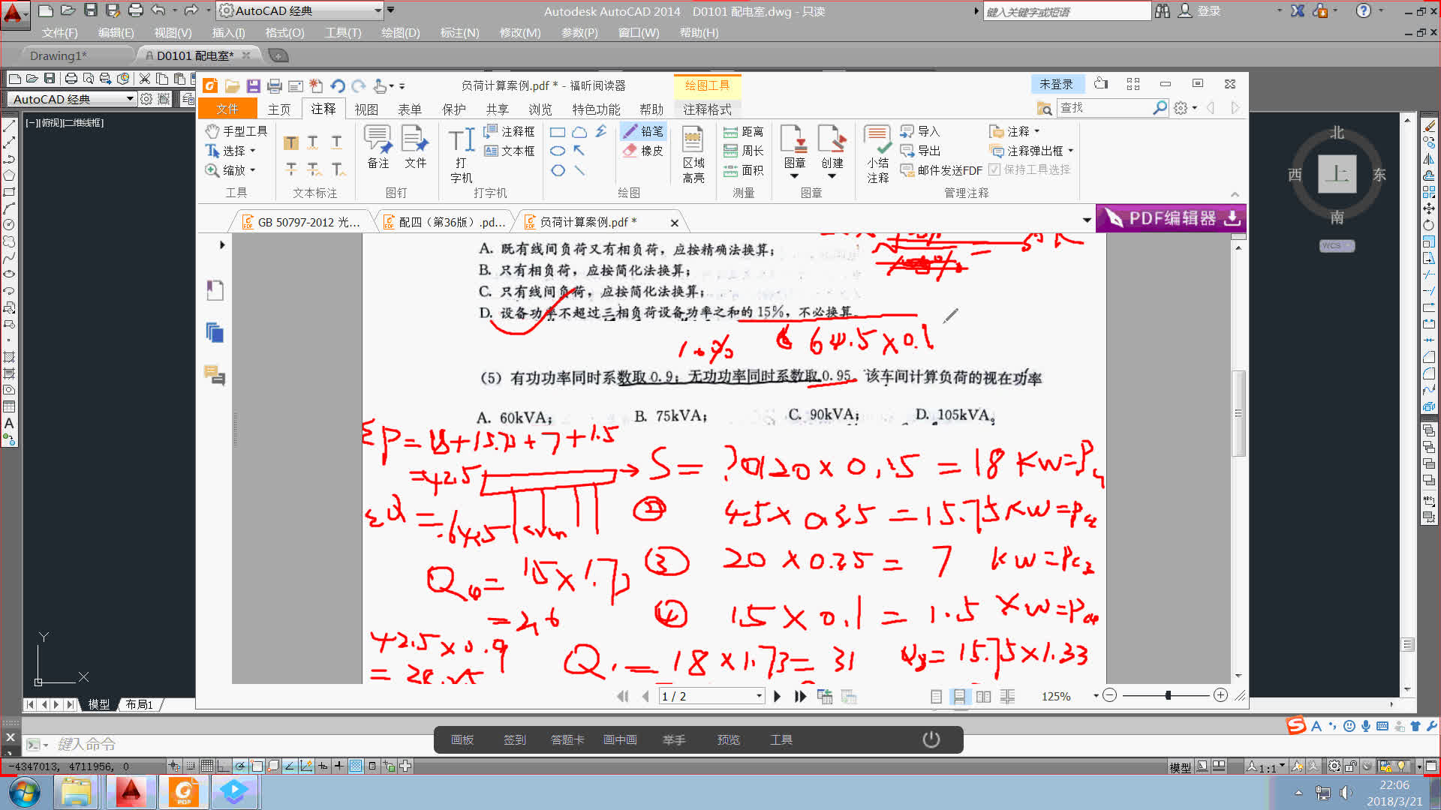Click the note (备注) pin tool
Viewport: 1441px width, 810px height.
pos(378,147)
